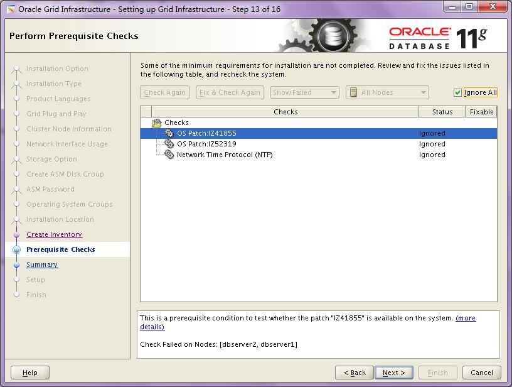Cancel the Grid Infrastructure installation

tap(482, 373)
